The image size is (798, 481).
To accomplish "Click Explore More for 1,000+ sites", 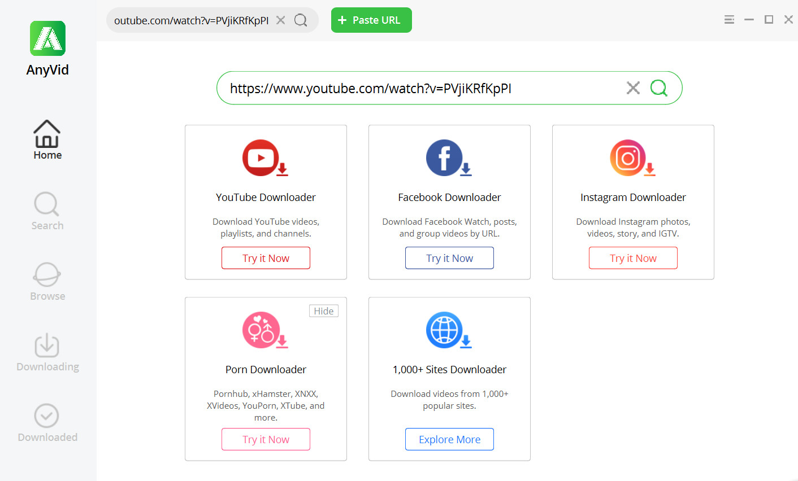I will (449, 439).
